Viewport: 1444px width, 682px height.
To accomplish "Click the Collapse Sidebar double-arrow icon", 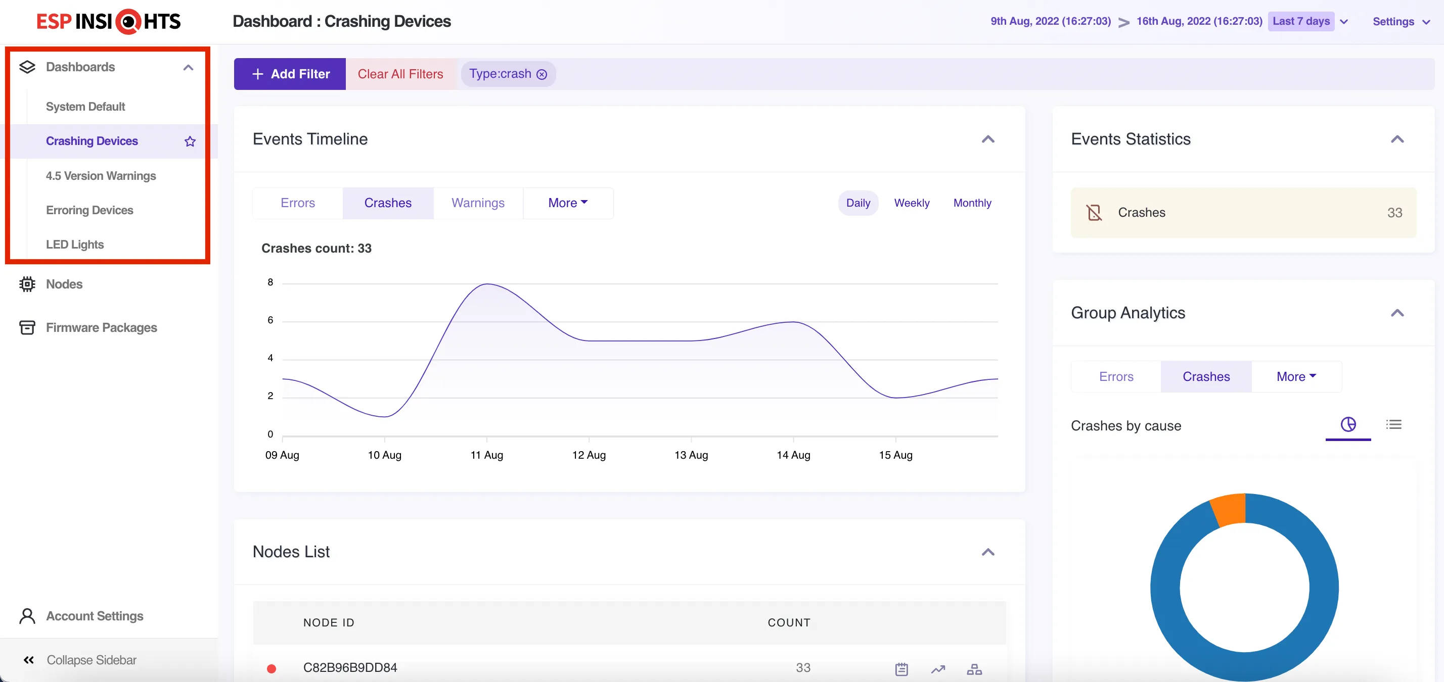I will pos(29,660).
